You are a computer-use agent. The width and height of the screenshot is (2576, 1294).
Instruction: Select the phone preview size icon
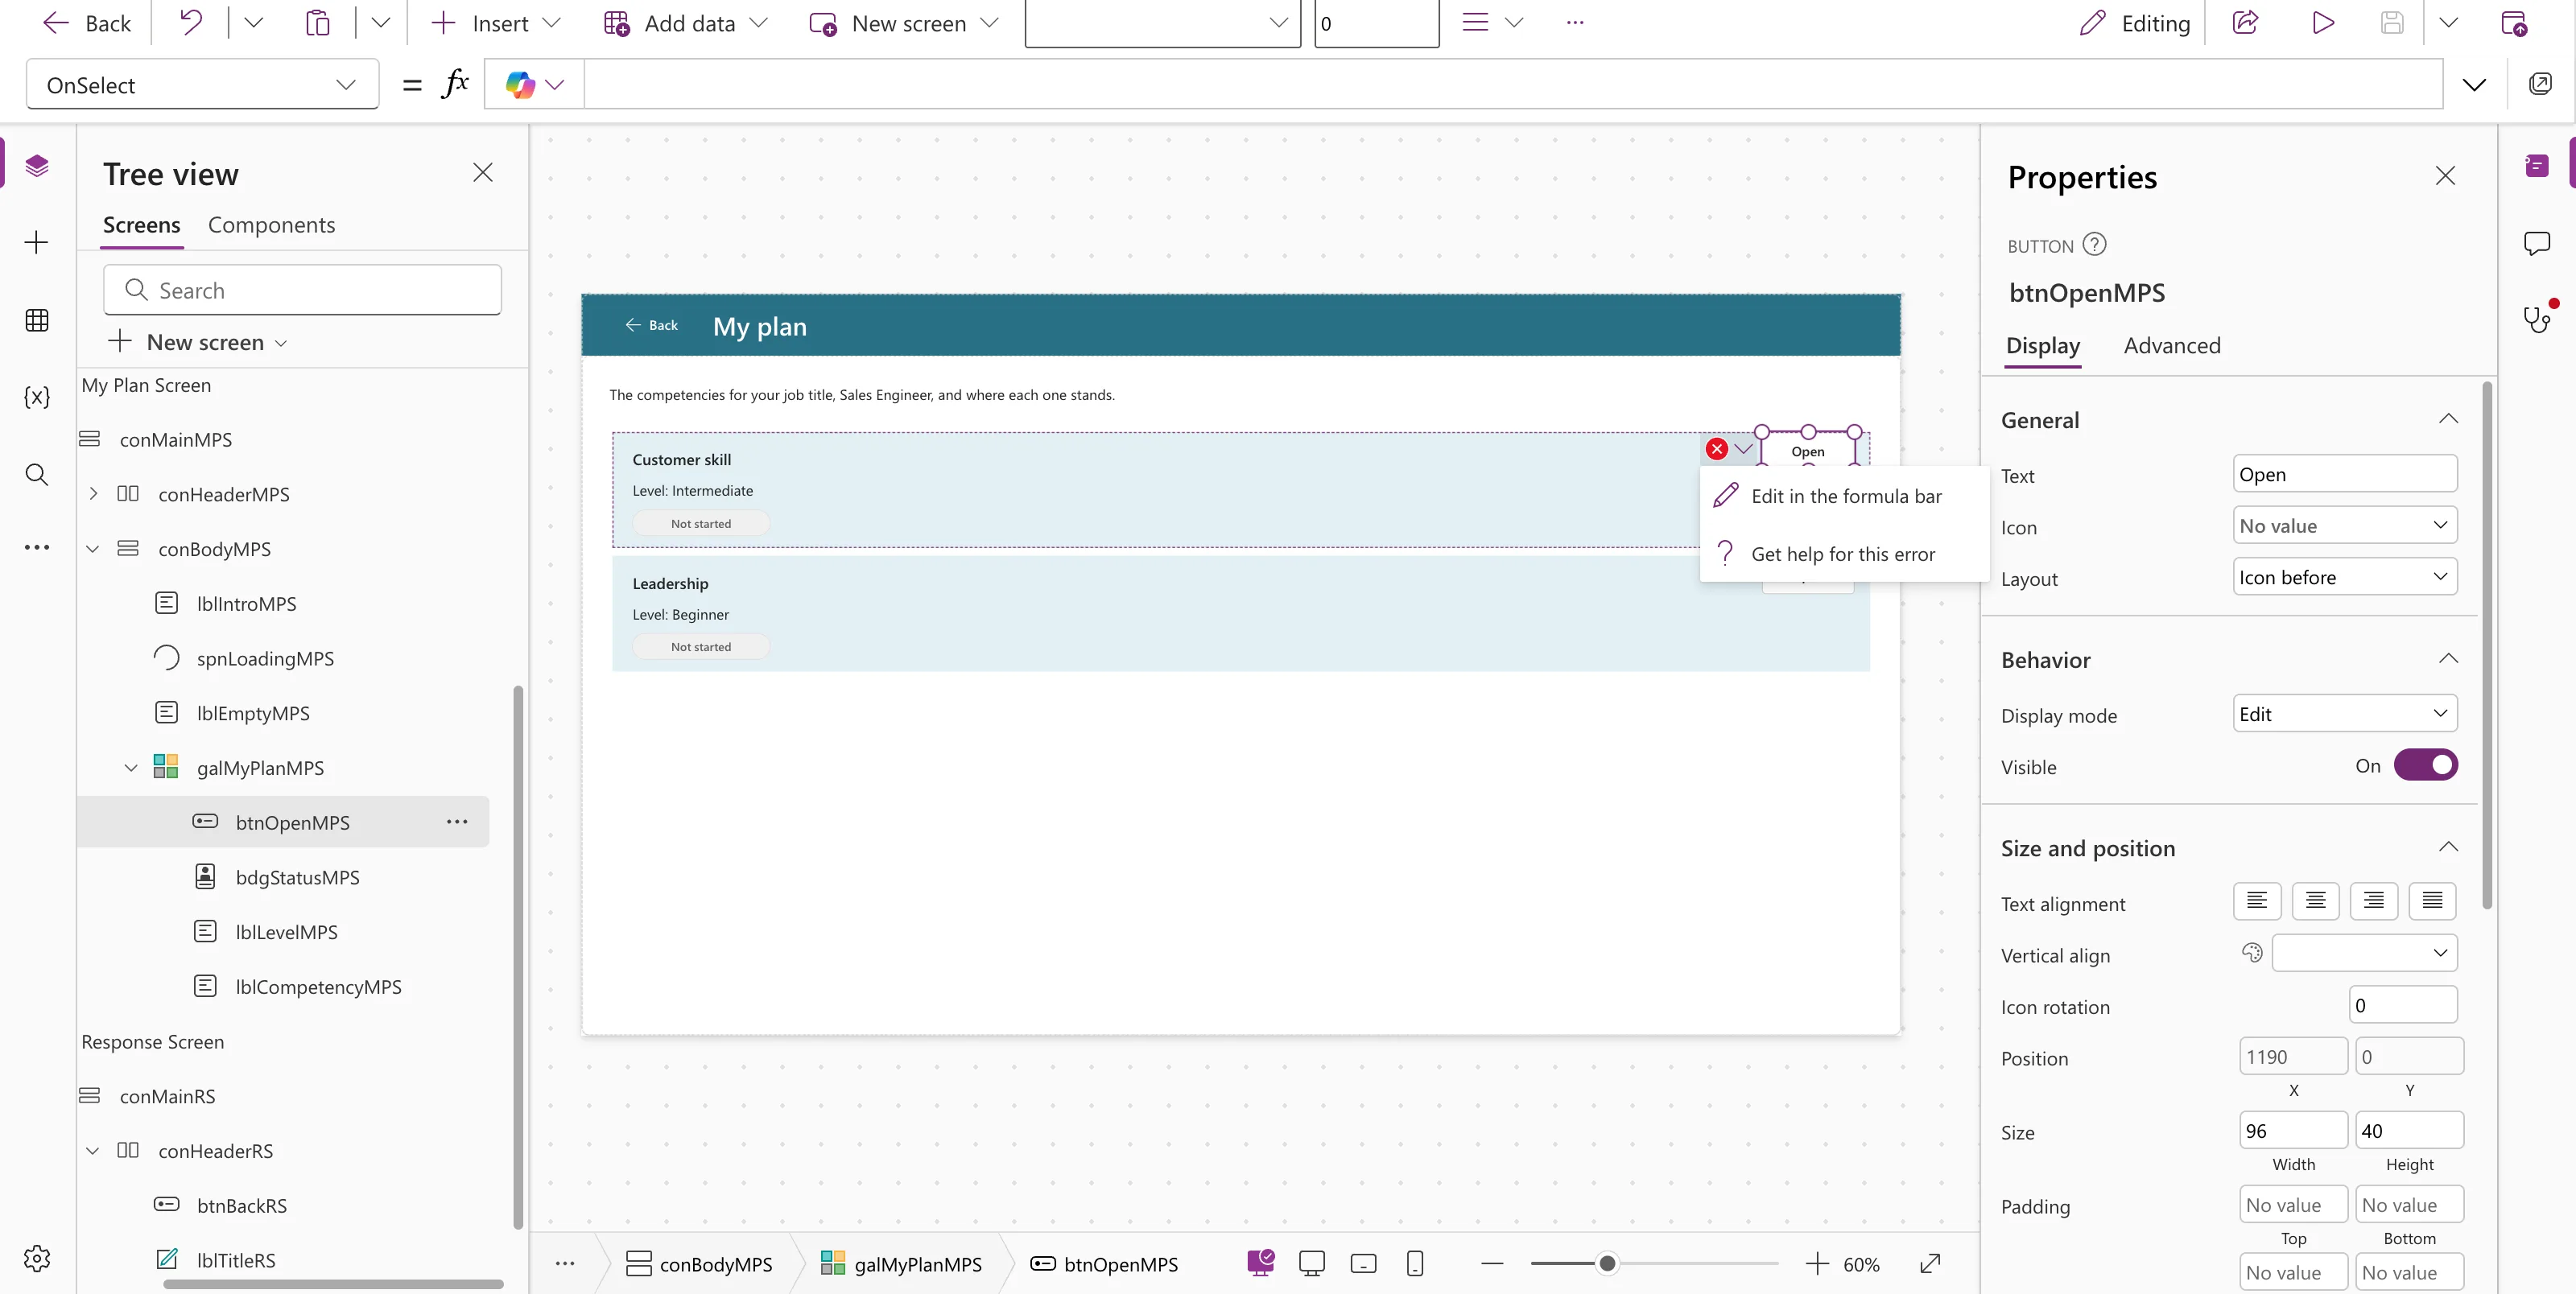[x=1415, y=1263]
